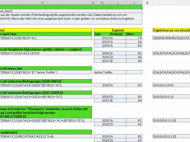Select formula combining "A" and "D" conditions
The width and height of the screenshot is (190, 142).
point(46,120)
